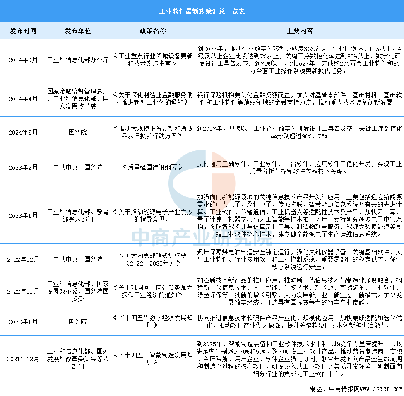
Task: Click policy 《推动大规模设备更新和消费品以旧换新行动方案》
Action: click(x=152, y=132)
